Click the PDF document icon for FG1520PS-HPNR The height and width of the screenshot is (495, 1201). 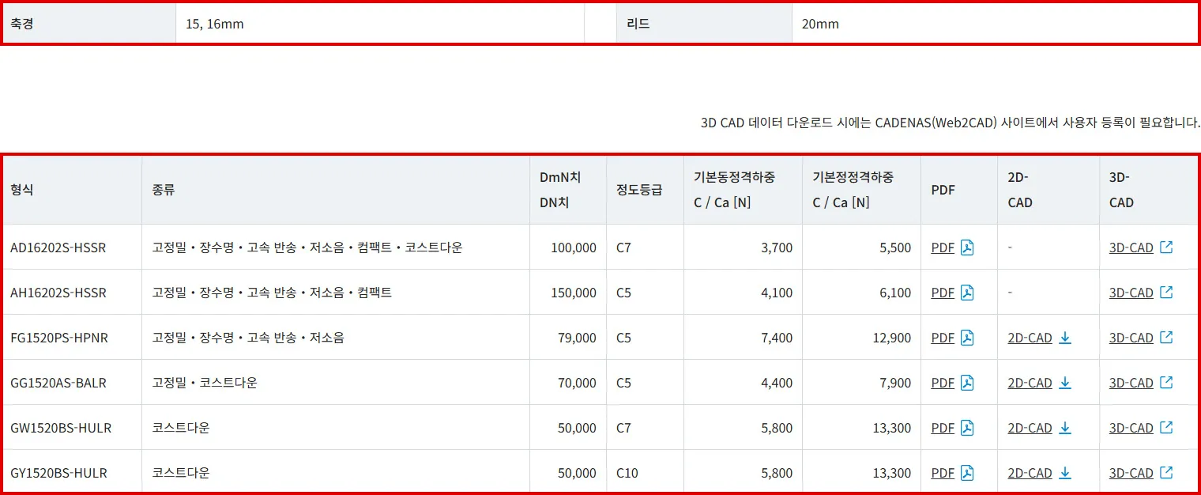[x=966, y=338]
